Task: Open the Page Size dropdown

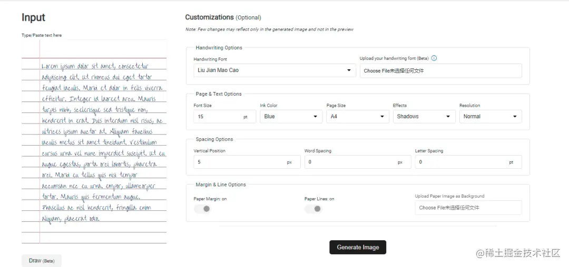Action: click(357, 117)
